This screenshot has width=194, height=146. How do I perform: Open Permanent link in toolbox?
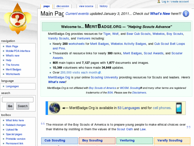[14, 143]
